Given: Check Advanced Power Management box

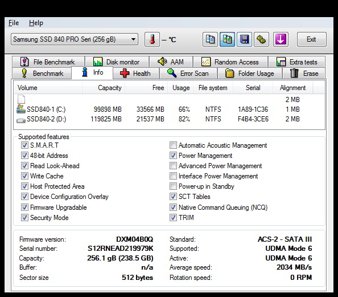Looking at the screenshot, I should (173, 166).
